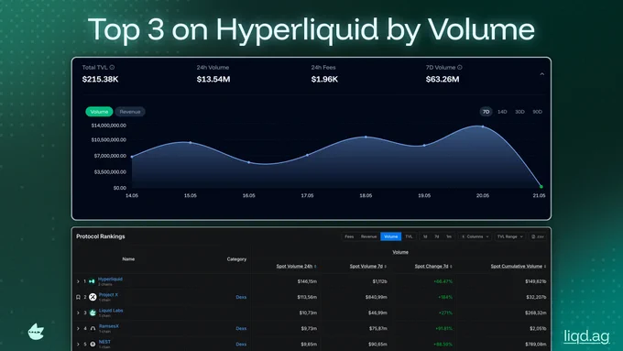The height and width of the screenshot is (351, 623).
Task: Click the Liquid Labs logo icon
Action: 93,313
